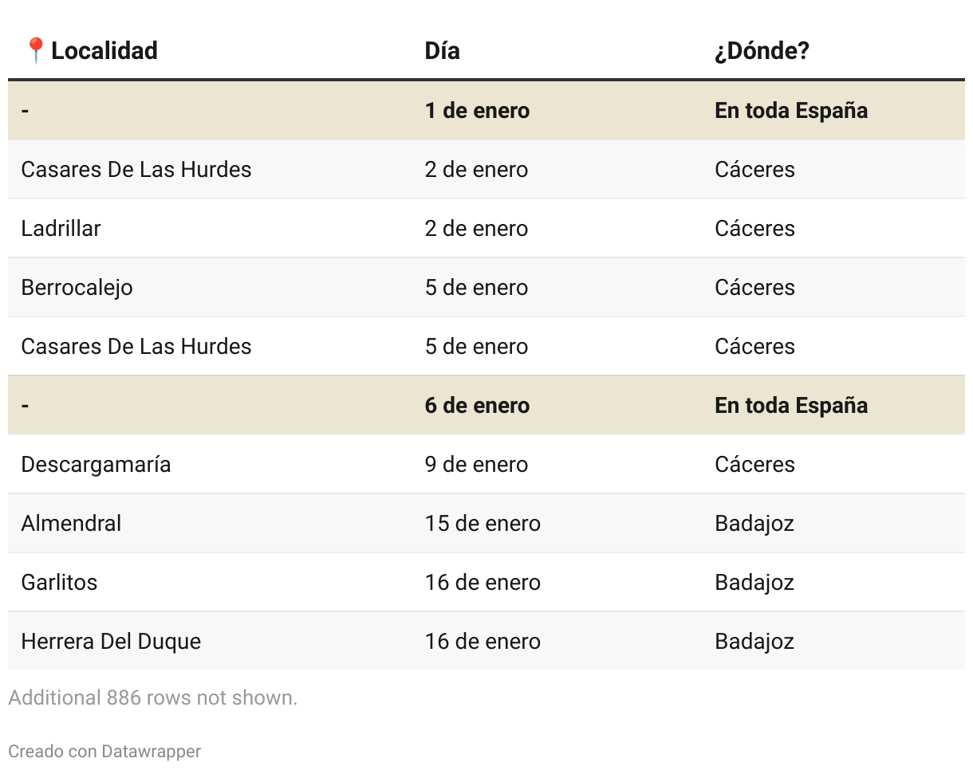Click Badajoz in the Almendral row
The width and height of the screenshot is (973, 770).
pos(754,524)
